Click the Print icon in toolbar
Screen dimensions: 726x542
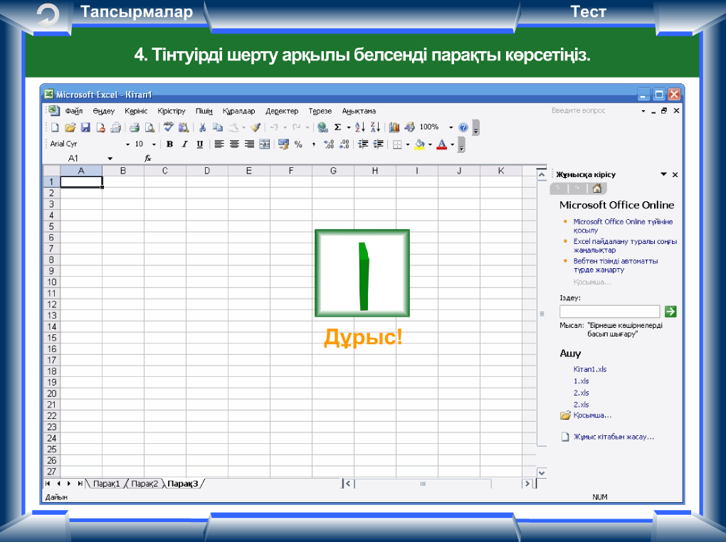(134, 128)
